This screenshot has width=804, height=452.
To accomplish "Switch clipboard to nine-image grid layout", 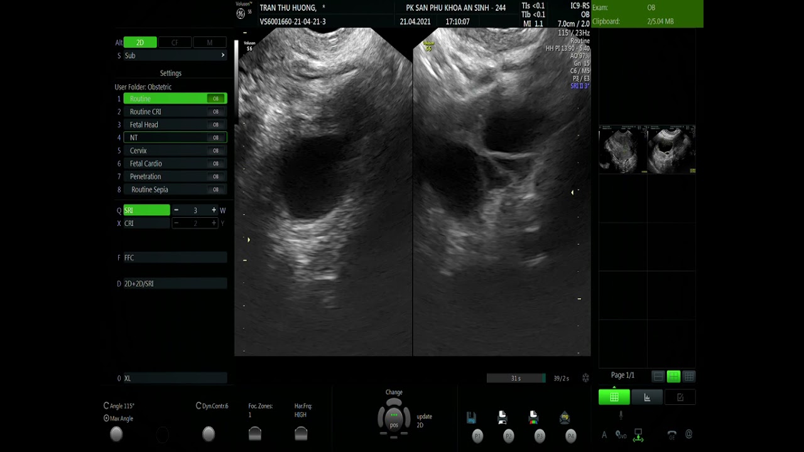I will click(689, 377).
